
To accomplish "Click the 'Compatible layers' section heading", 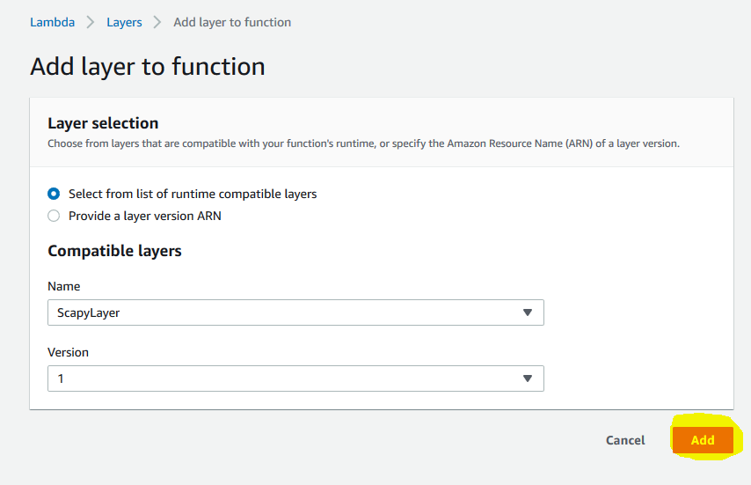I will 114,251.
